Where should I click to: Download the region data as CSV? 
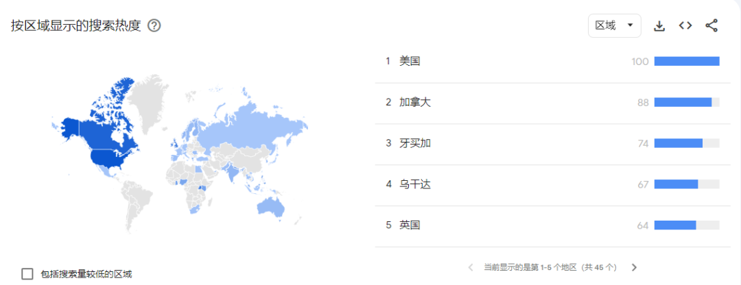659,26
